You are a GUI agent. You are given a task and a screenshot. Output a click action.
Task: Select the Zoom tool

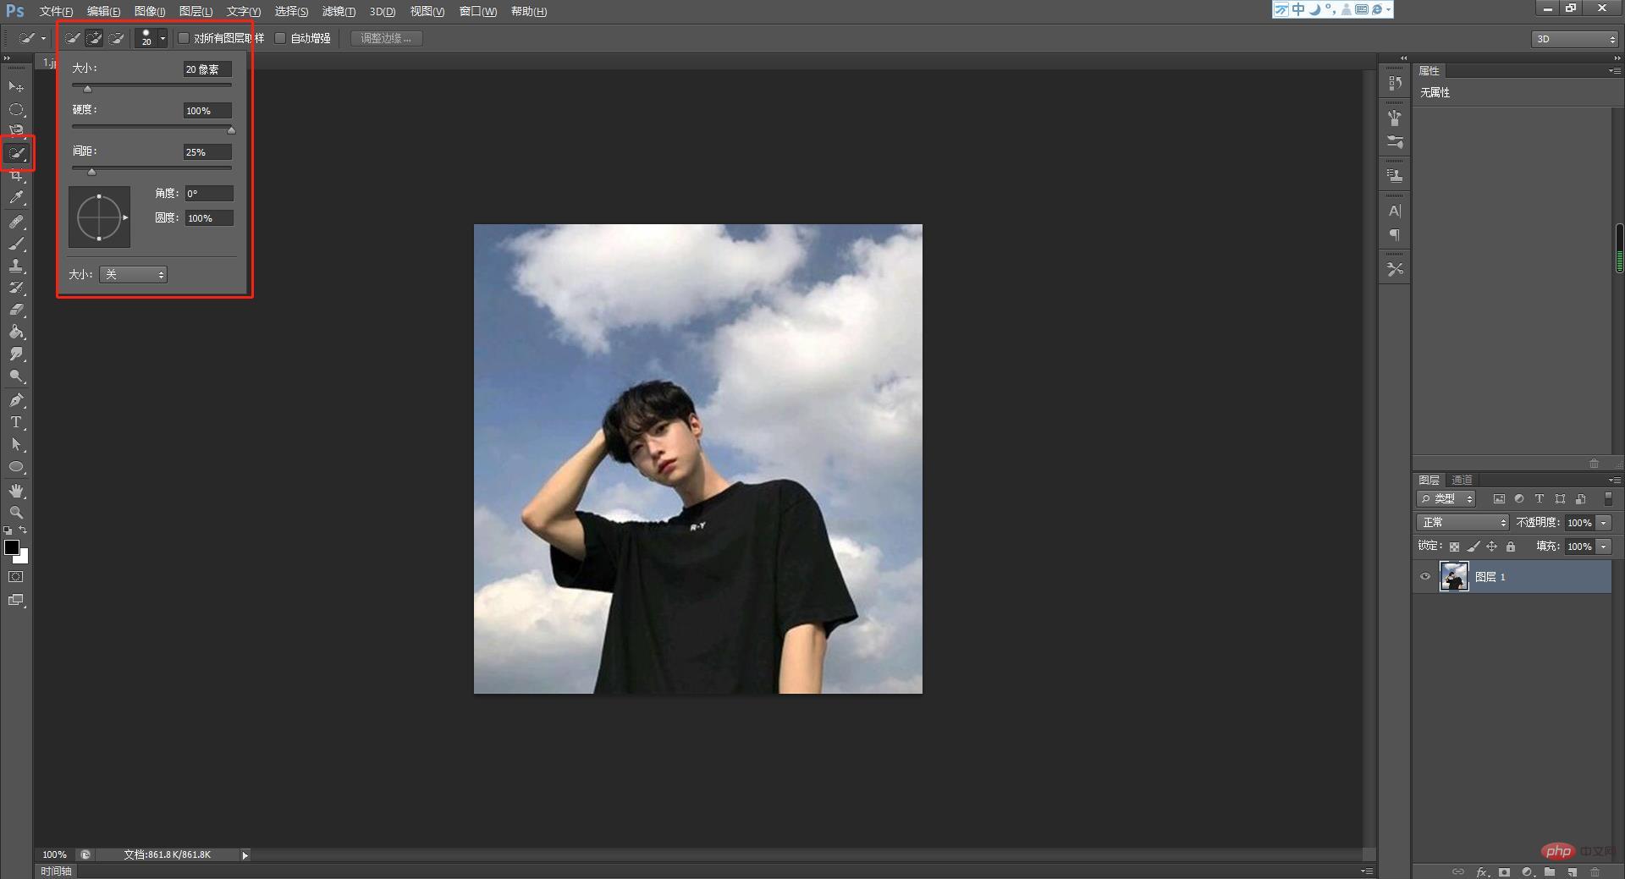click(x=16, y=513)
